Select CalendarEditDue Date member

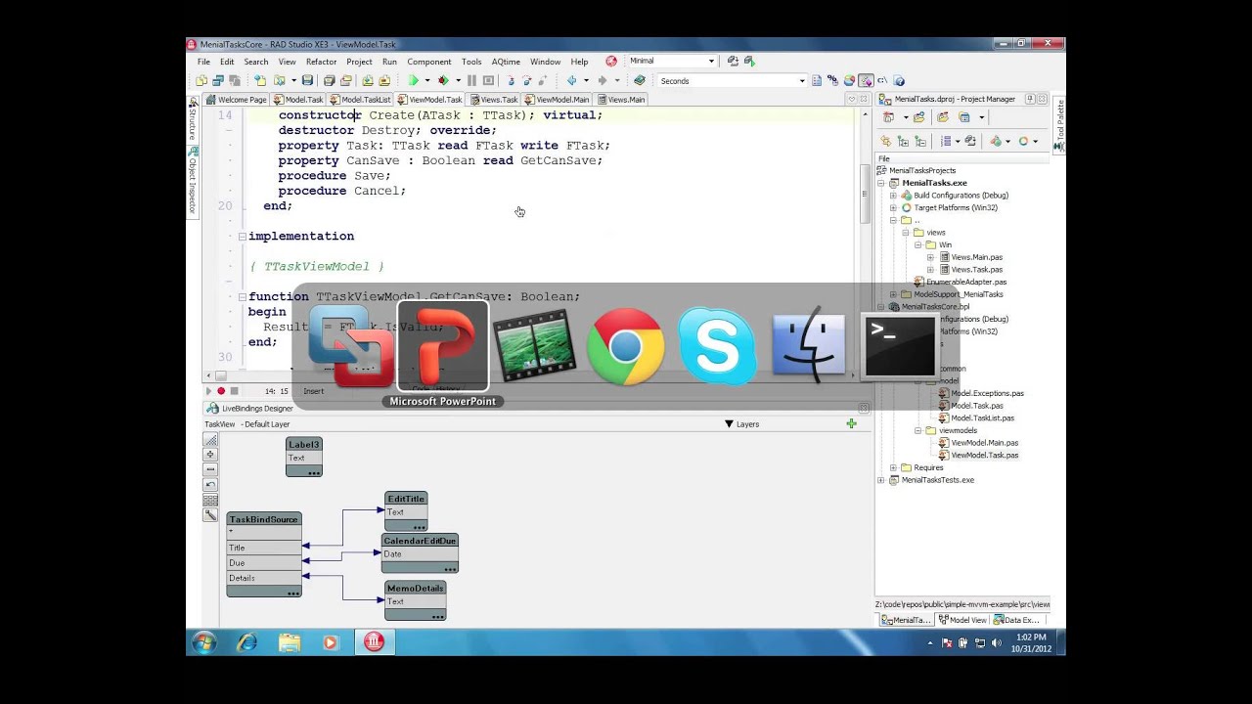(x=420, y=554)
